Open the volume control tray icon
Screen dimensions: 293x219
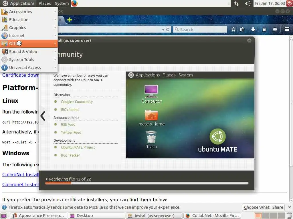[x=248, y=3]
